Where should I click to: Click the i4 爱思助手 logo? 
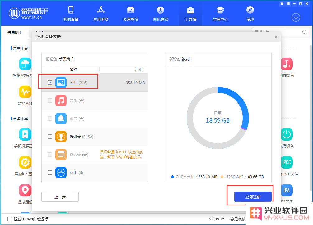(28, 13)
